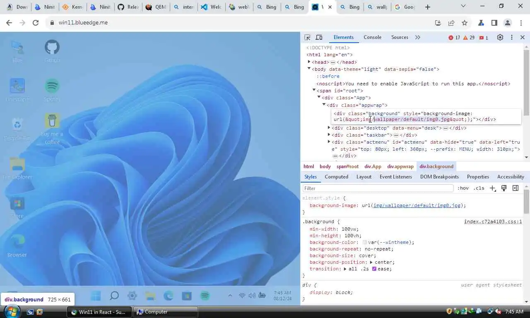Expand the div class actmenu node
Screen dimensions: 530x318
click(x=329, y=142)
